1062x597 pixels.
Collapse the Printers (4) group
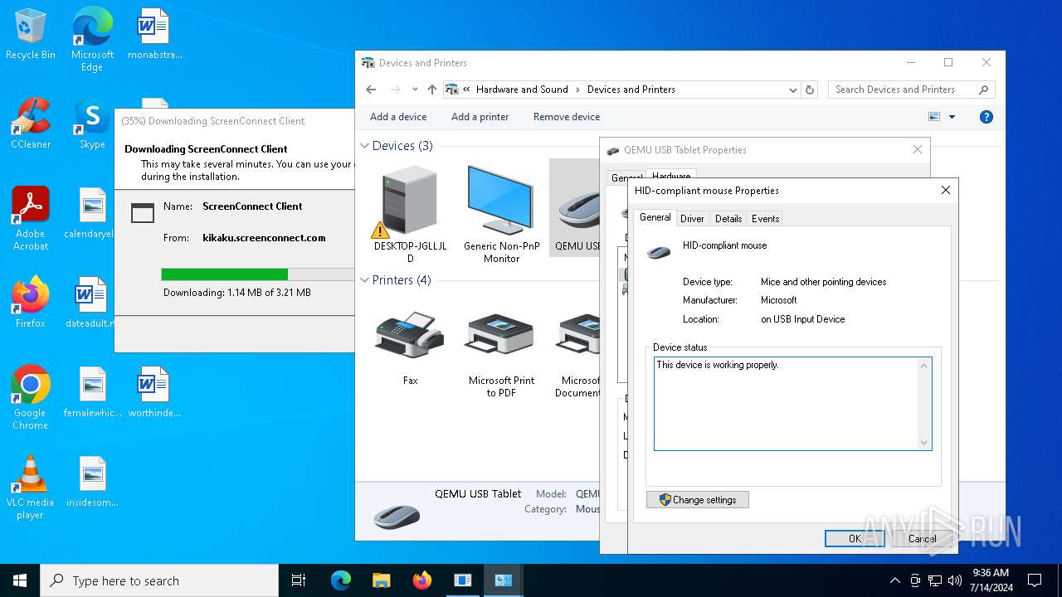[364, 280]
